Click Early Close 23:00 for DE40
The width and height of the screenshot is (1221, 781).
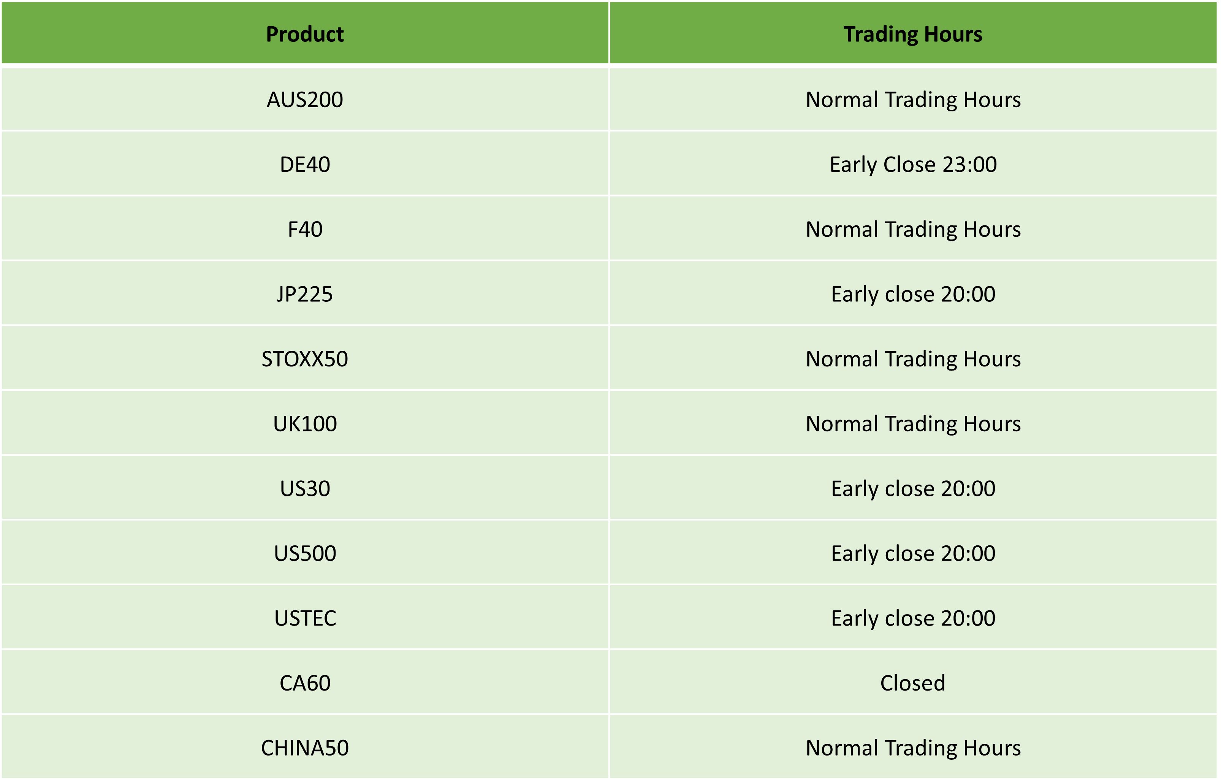pyautogui.click(x=913, y=164)
